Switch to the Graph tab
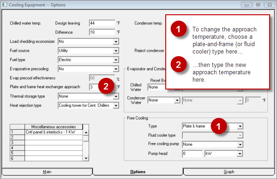The height and width of the screenshot is (179, 277). click(229, 172)
